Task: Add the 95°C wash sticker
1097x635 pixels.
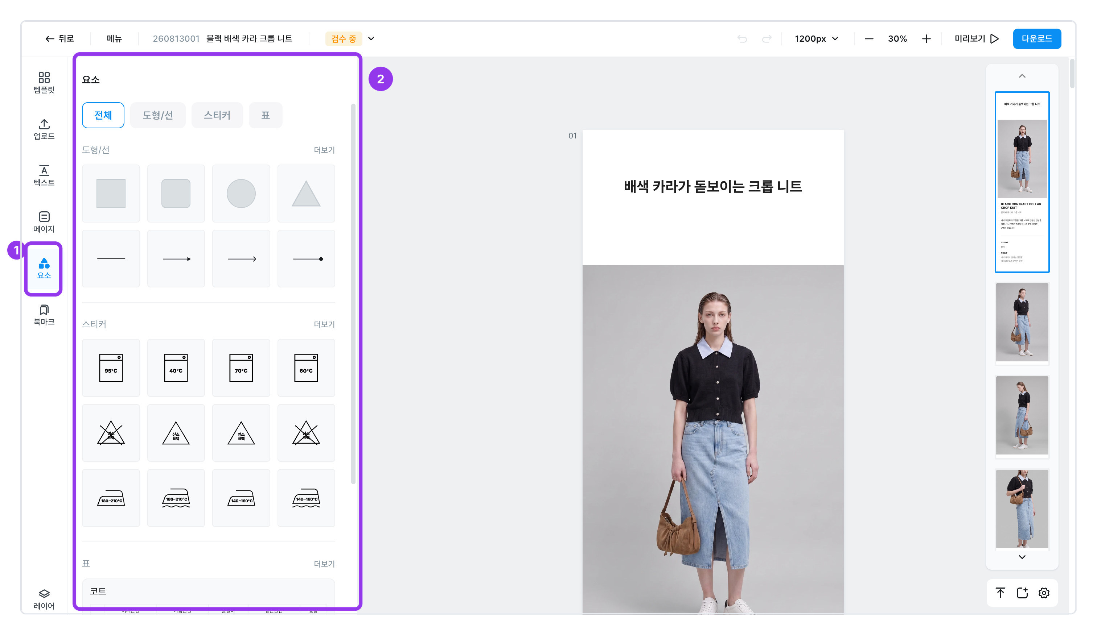Action: pyautogui.click(x=111, y=368)
